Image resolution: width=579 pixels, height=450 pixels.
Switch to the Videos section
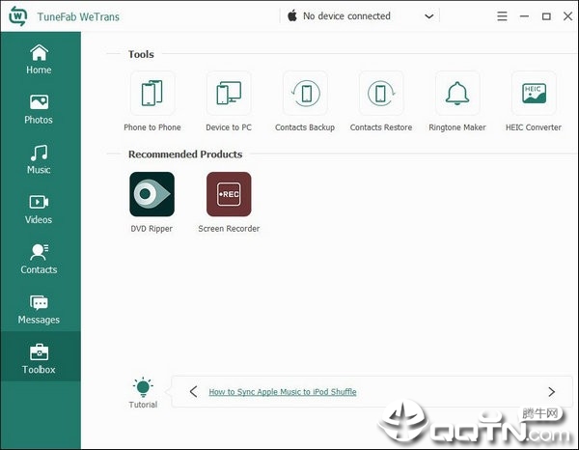click(39, 210)
